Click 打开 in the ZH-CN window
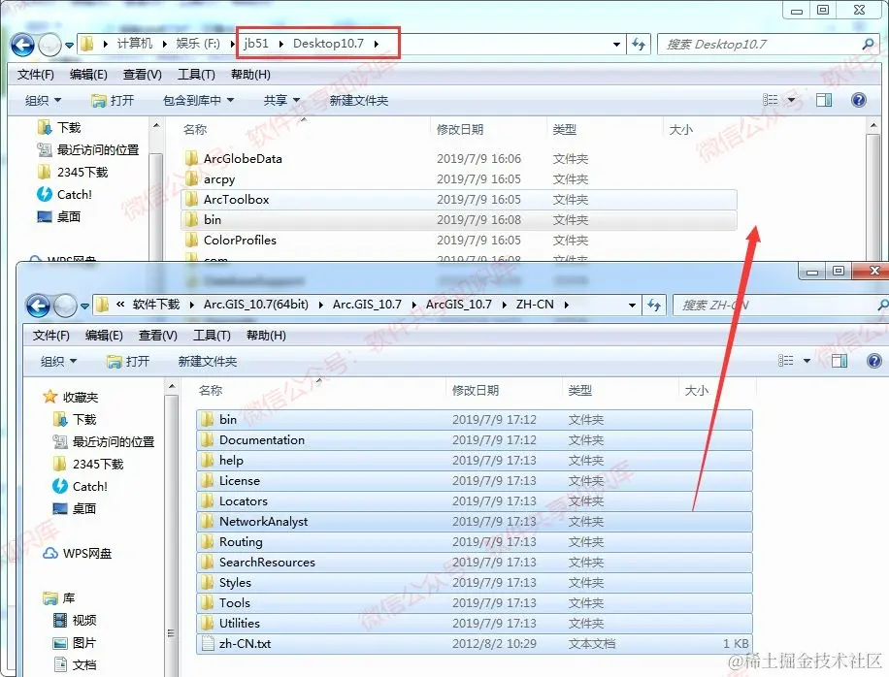The width and height of the screenshot is (889, 677). click(x=128, y=362)
